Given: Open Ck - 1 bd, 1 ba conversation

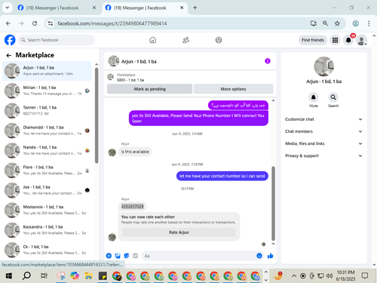Looking at the screenshot, I should 47,250.
